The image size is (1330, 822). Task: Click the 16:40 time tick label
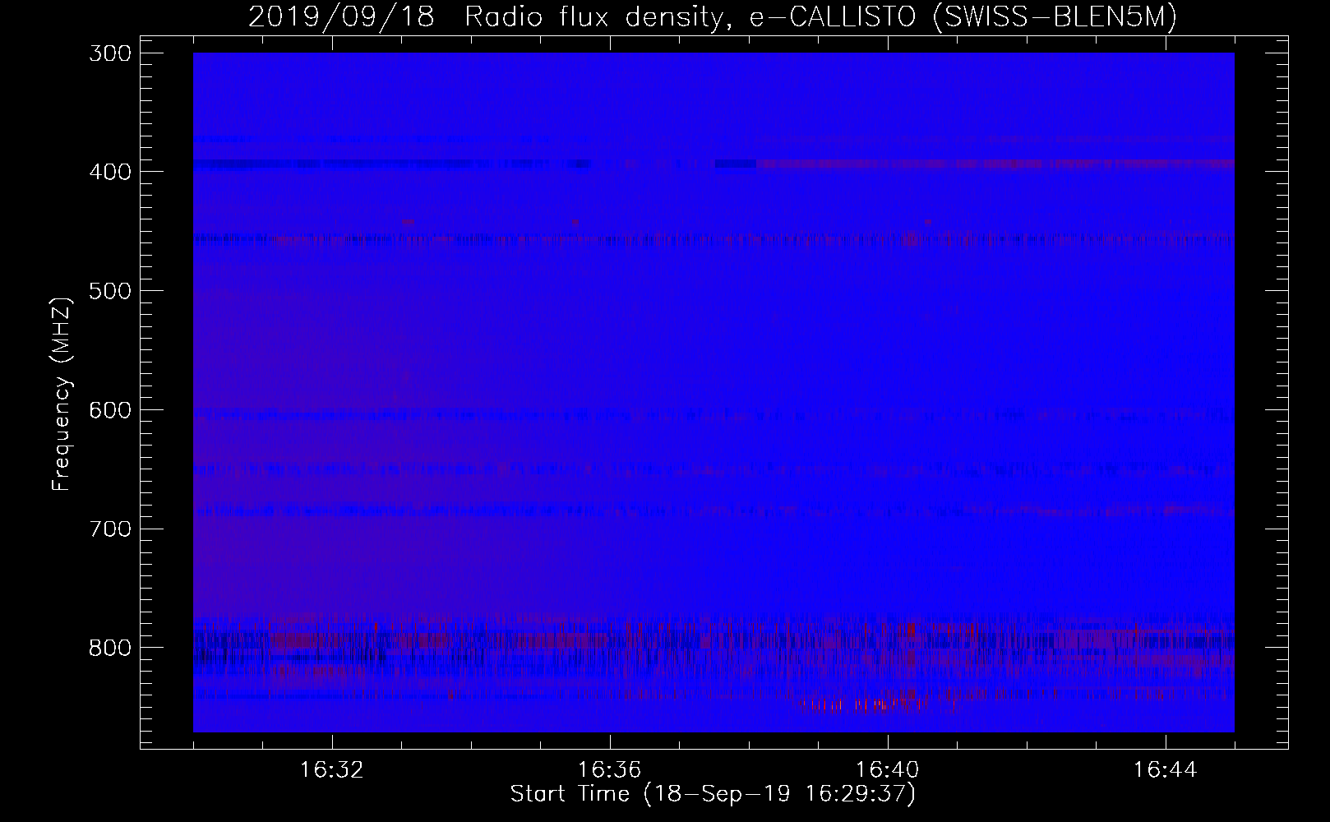pos(888,770)
